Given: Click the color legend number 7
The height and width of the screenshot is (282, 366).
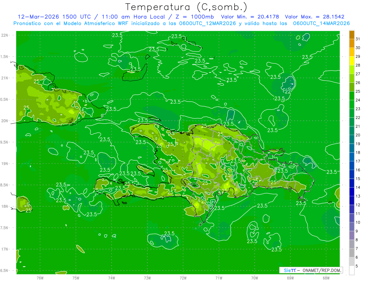Looking at the screenshot, I should tap(357, 249).
